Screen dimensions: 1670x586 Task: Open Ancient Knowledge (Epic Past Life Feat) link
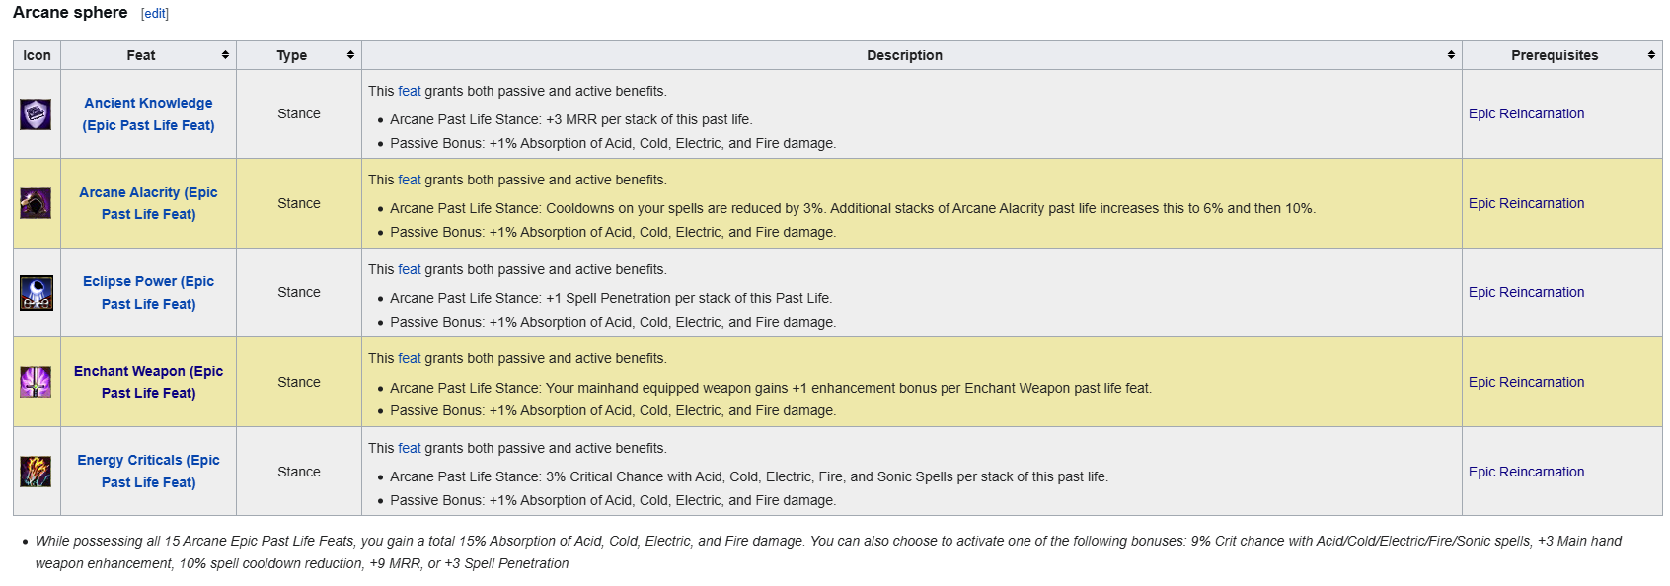pyautogui.click(x=148, y=114)
